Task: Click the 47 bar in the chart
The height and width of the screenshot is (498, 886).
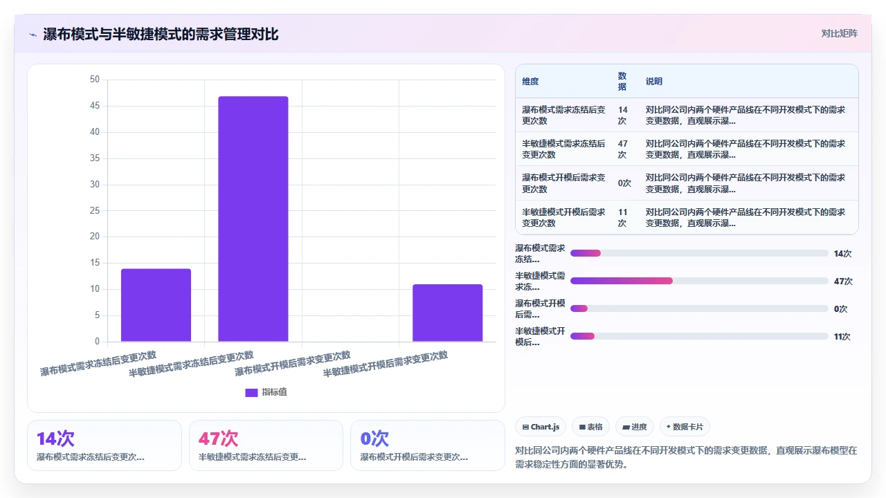Action: (x=253, y=219)
